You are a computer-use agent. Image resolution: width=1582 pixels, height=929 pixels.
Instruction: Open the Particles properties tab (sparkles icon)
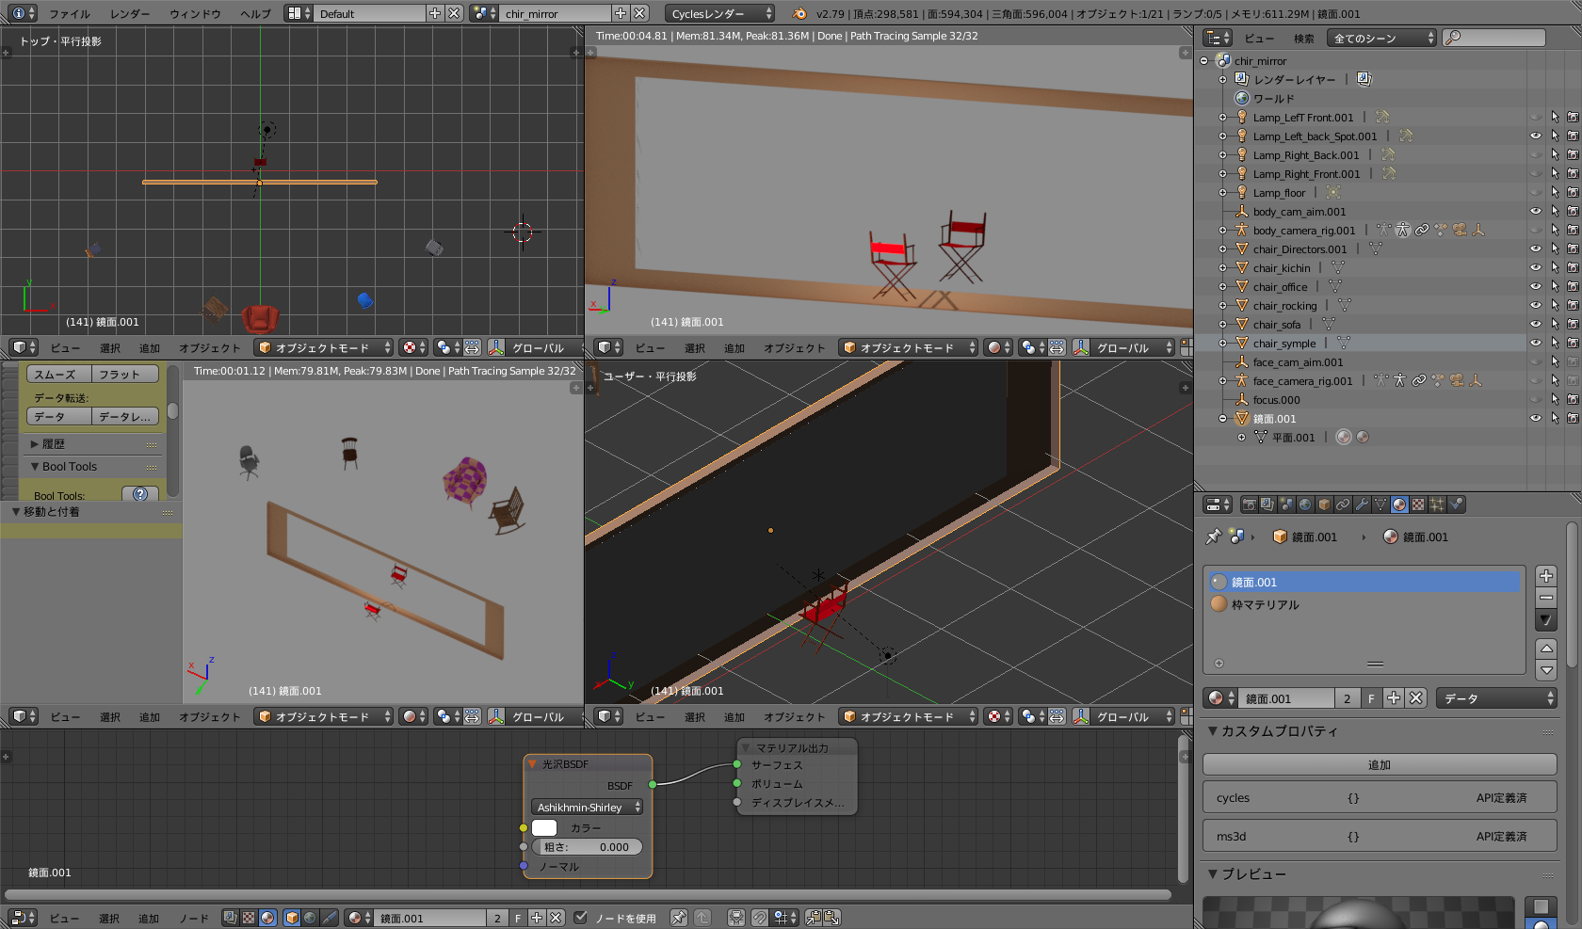(x=1437, y=505)
